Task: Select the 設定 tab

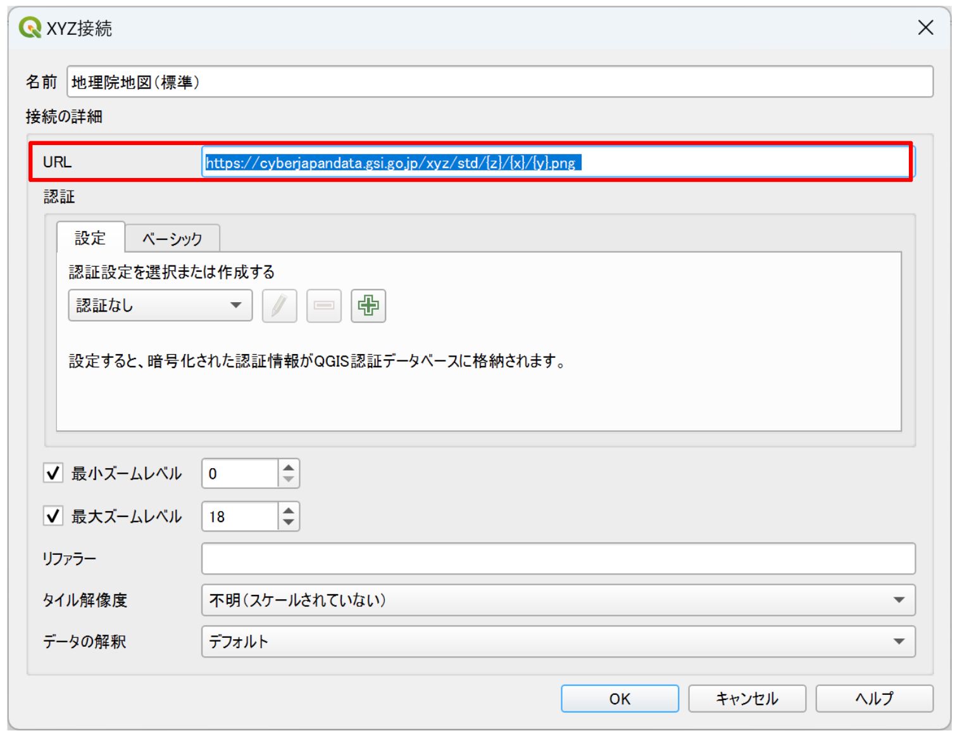Action: tap(91, 238)
